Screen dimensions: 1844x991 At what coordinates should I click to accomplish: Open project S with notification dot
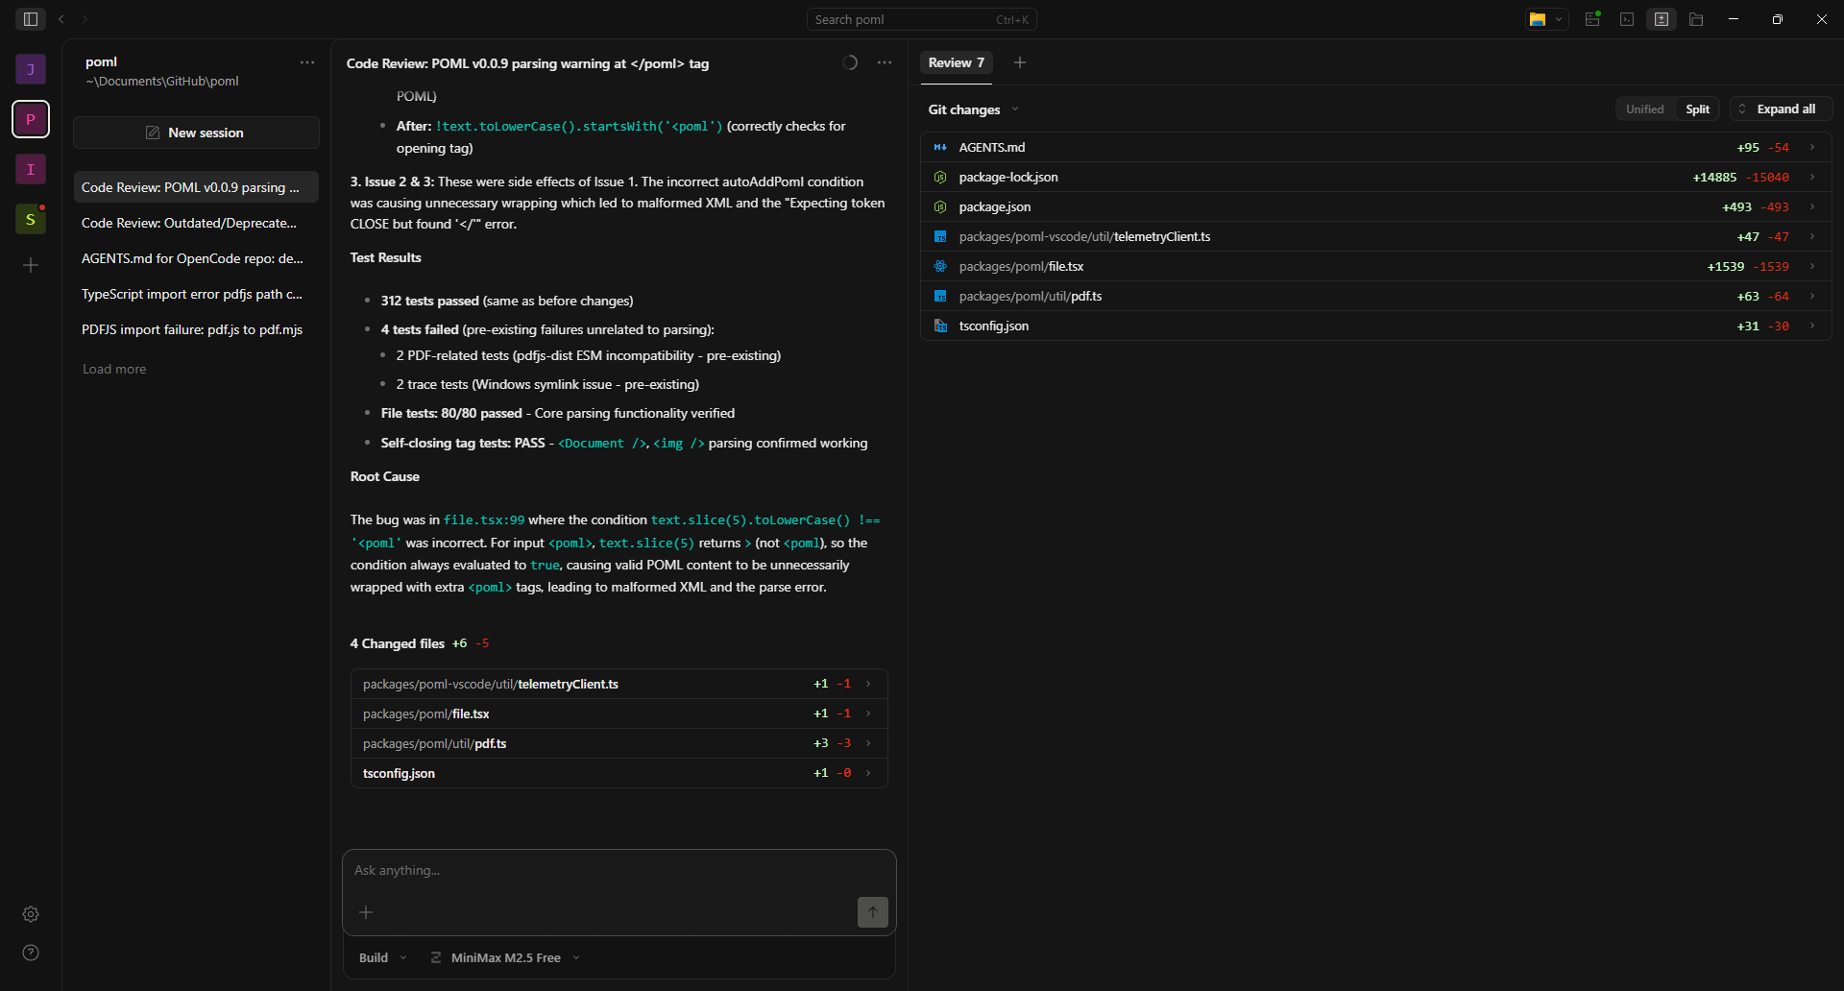[31, 219]
